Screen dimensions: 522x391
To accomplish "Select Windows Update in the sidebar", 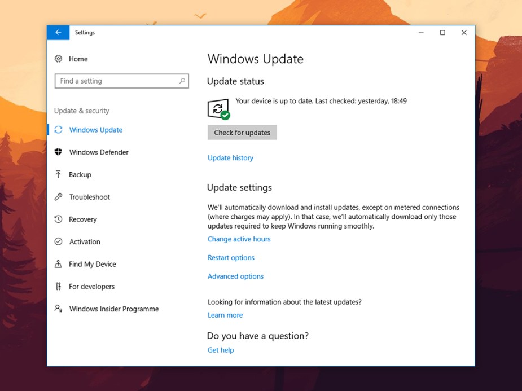I will click(x=95, y=130).
